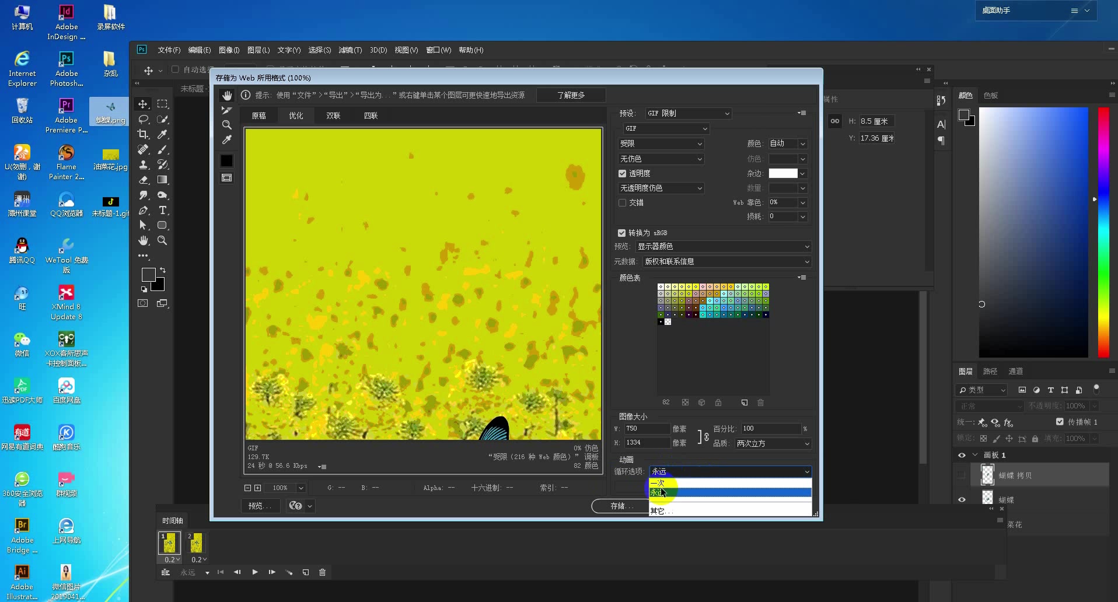Toggle the 转换为 sRGB checkbox

click(x=622, y=233)
